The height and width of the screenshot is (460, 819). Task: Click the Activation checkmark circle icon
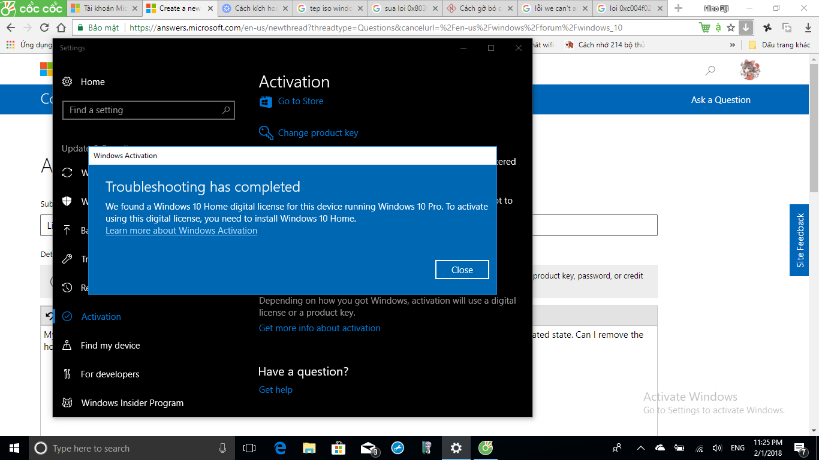click(x=67, y=317)
